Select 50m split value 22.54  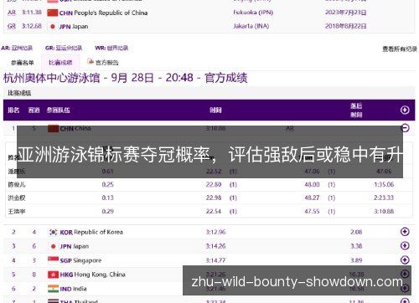click(214, 211)
